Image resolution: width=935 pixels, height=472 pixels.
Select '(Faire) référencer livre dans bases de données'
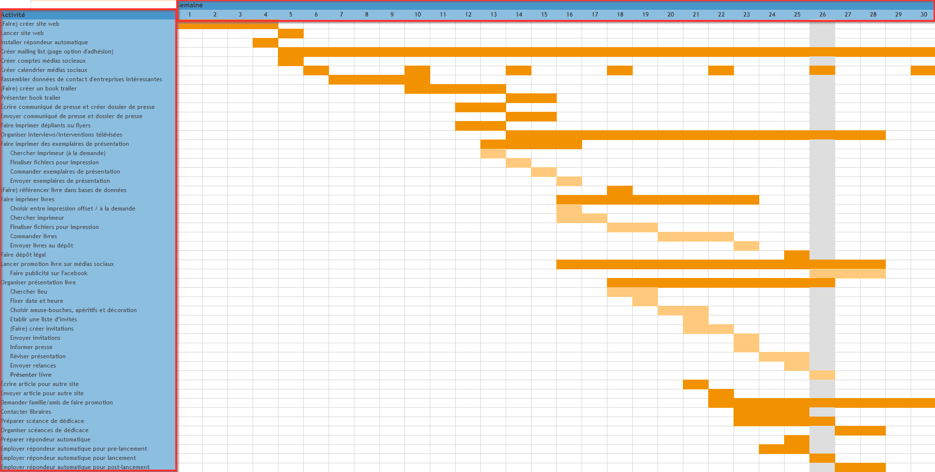coord(88,190)
